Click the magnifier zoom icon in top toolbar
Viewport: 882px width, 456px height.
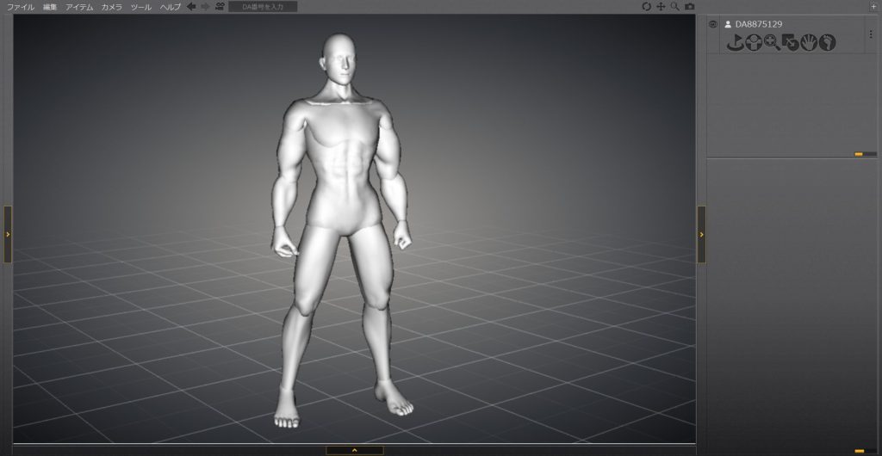coord(675,7)
